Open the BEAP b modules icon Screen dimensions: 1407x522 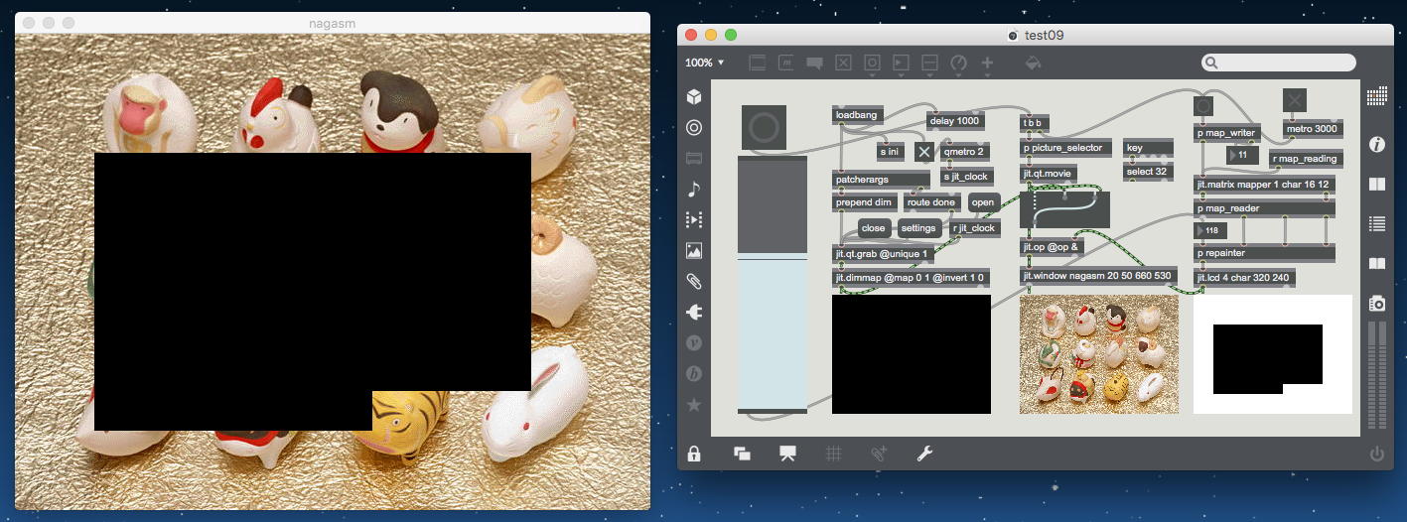tap(694, 374)
